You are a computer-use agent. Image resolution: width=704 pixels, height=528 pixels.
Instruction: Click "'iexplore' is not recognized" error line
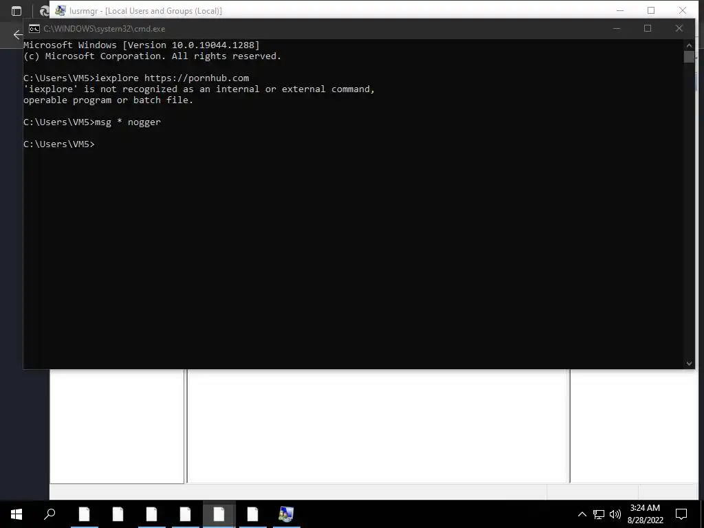pyautogui.click(x=199, y=89)
